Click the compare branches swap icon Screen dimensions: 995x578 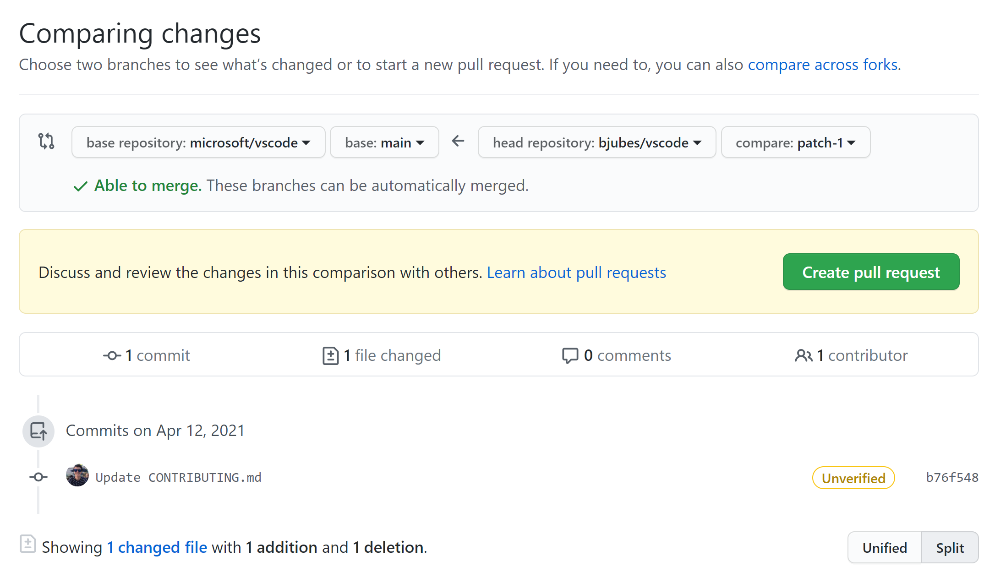[46, 141]
